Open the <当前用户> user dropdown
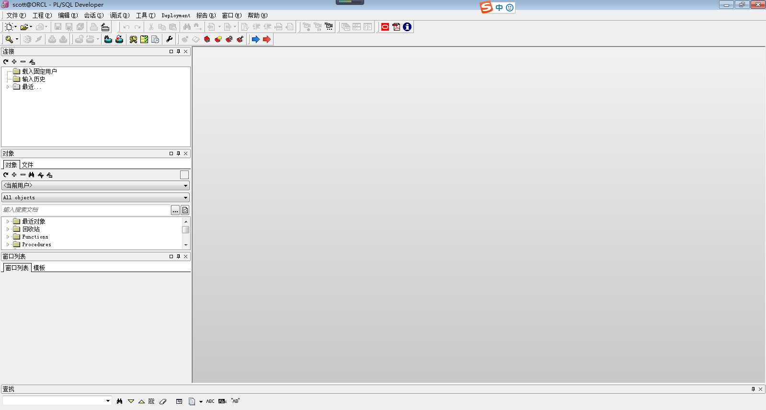The width and height of the screenshot is (766, 410). click(x=96, y=185)
